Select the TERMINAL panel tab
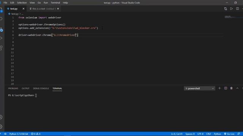This screenshot has height=136, width=243. (57, 88)
